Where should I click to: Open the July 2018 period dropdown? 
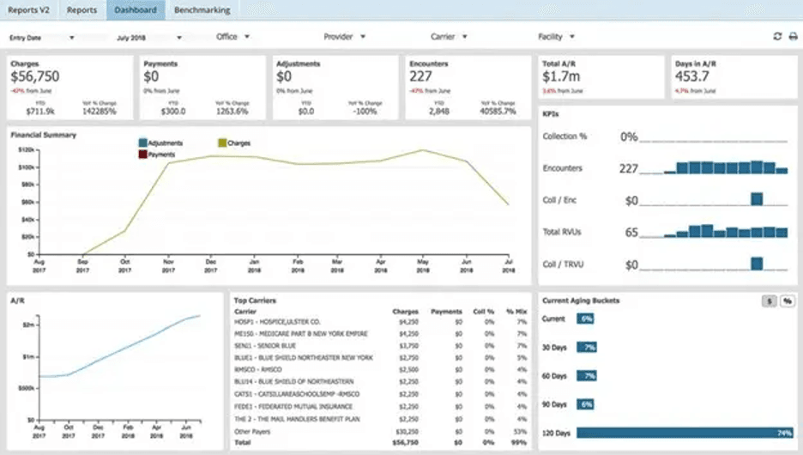[x=148, y=38]
